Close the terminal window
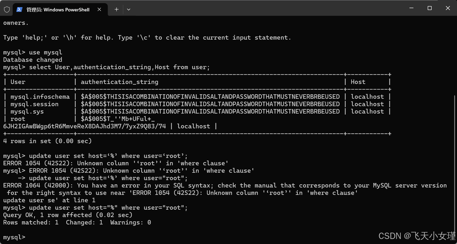The width and height of the screenshot is (457, 244). 448,8
